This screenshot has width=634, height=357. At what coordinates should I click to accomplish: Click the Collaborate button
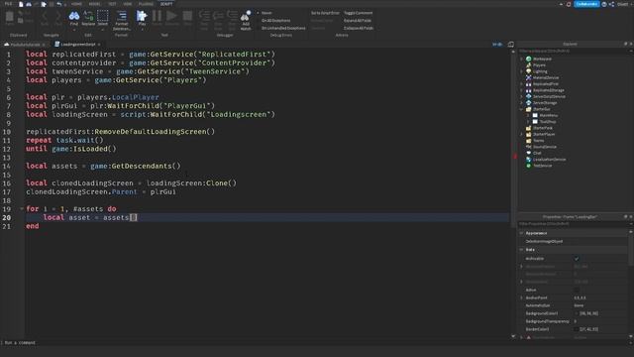[x=586, y=4]
